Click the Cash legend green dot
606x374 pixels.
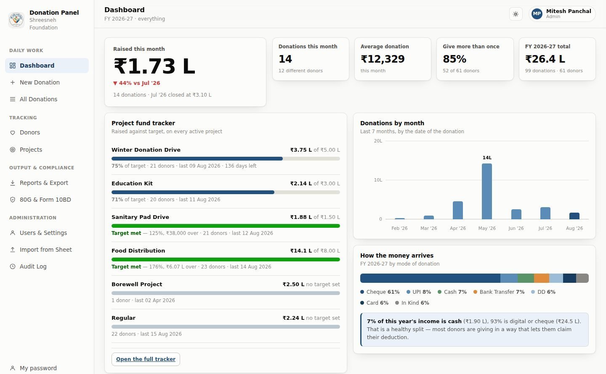pyautogui.click(x=440, y=292)
